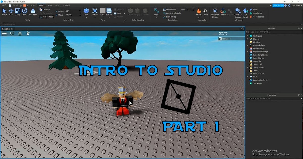Viewport: 303px width, 159px height.
Task: Open the Material picker icon
Action: (95, 11)
